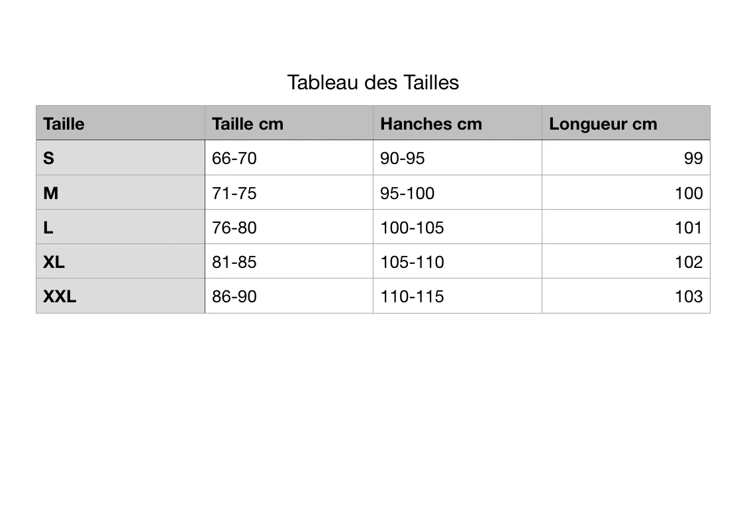This screenshot has width=745, height=510.
Task: Click the 'Longueur cm' column header
Action: pos(603,124)
